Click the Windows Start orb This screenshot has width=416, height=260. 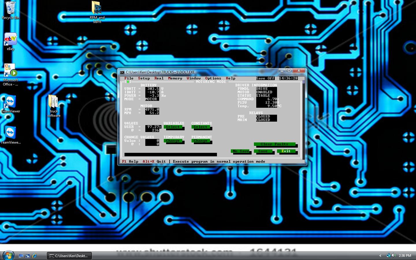tap(8, 255)
